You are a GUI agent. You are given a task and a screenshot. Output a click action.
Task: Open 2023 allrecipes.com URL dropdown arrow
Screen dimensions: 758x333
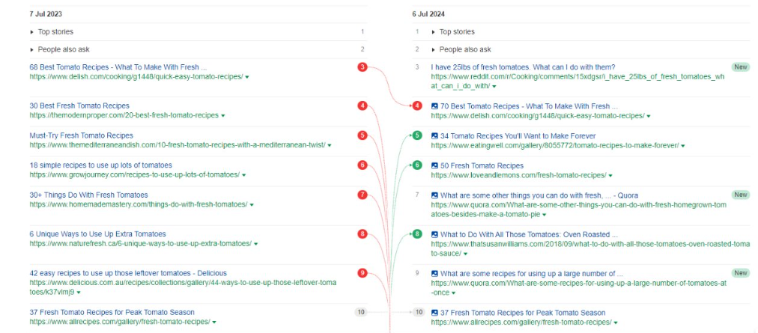pyautogui.click(x=214, y=322)
